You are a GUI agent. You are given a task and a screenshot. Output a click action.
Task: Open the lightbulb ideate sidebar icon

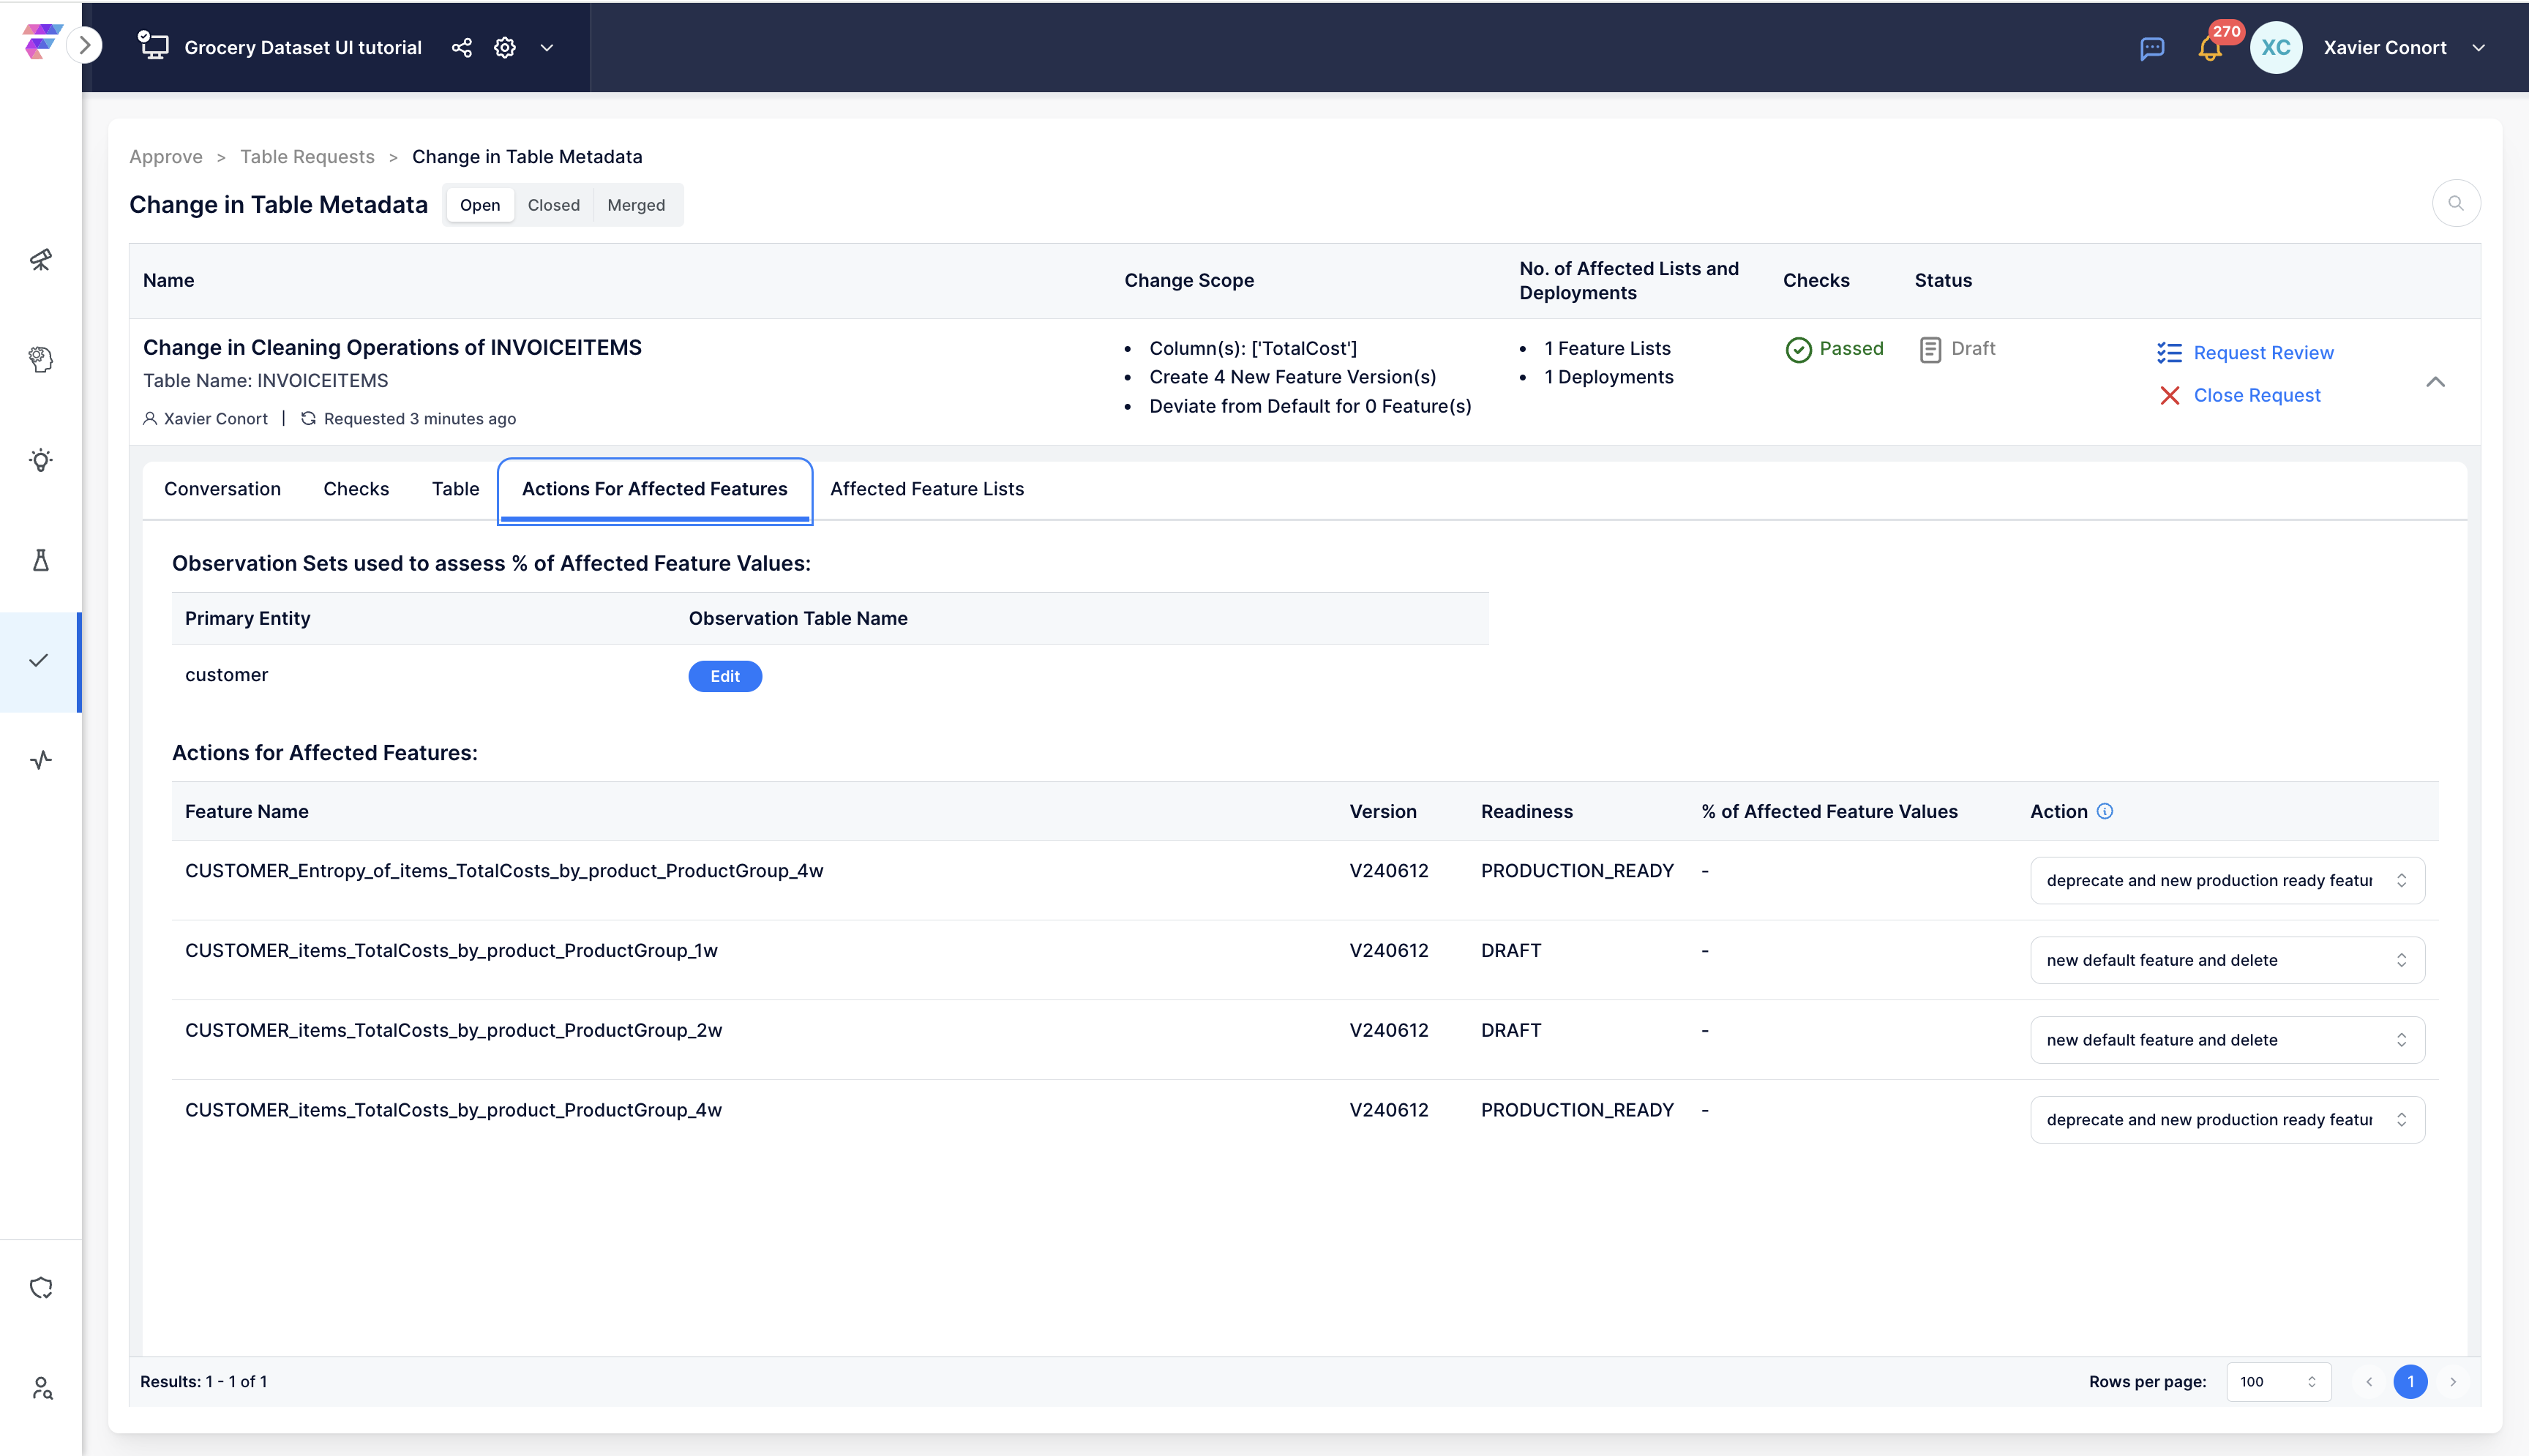[x=40, y=460]
